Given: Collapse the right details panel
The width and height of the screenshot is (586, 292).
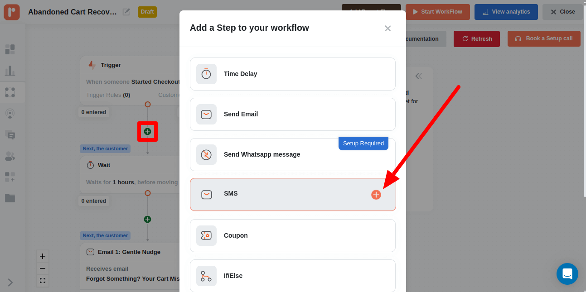Looking at the screenshot, I should coord(419,76).
